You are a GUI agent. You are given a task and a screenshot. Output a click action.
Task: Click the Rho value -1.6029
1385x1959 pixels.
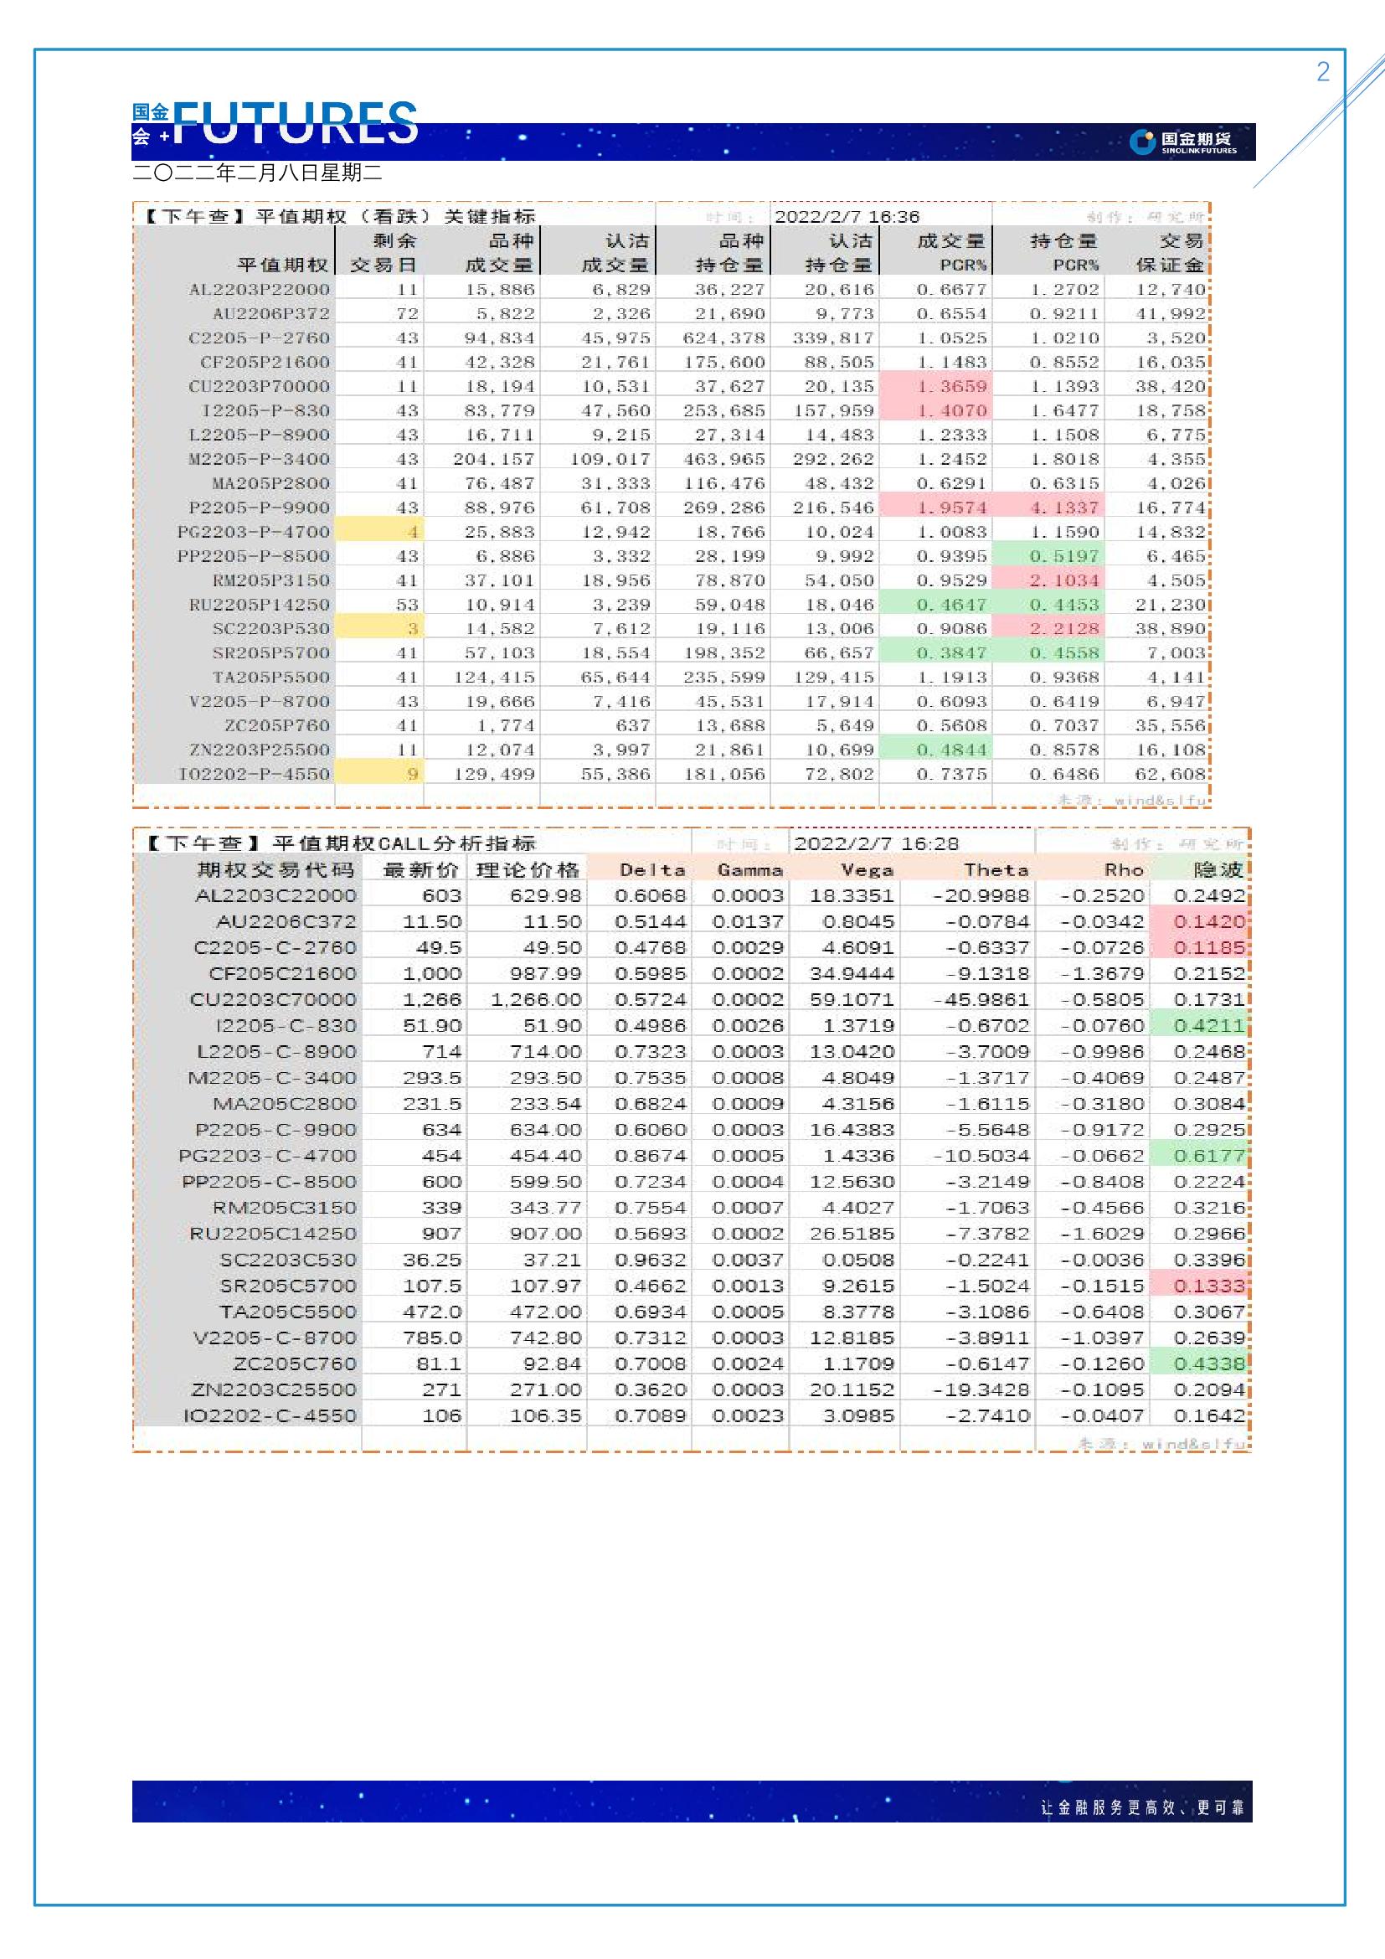point(1102,1234)
